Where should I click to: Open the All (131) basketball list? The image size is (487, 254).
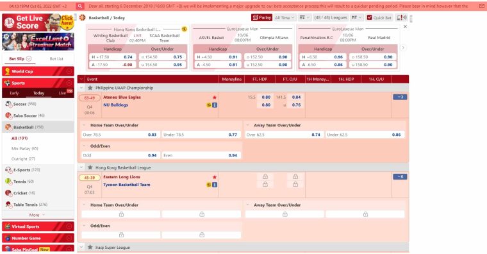pyautogui.click(x=20, y=138)
